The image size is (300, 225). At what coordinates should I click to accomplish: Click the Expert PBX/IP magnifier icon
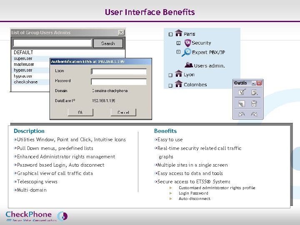click(187, 52)
